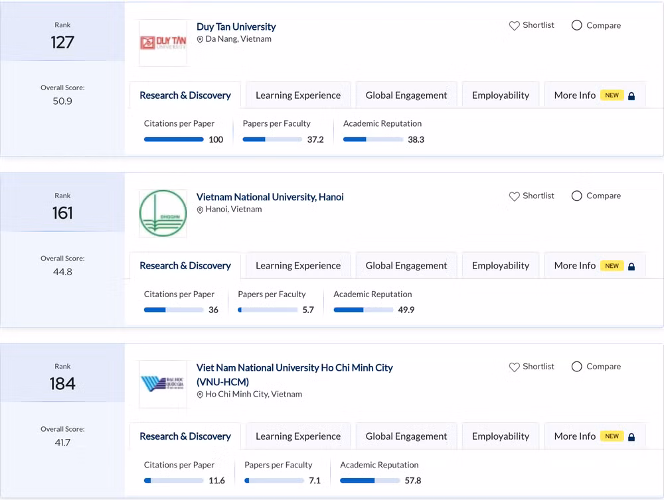Click Academic Reputation bar for VNU-HCM
This screenshot has height=500, width=664.
coord(369,481)
